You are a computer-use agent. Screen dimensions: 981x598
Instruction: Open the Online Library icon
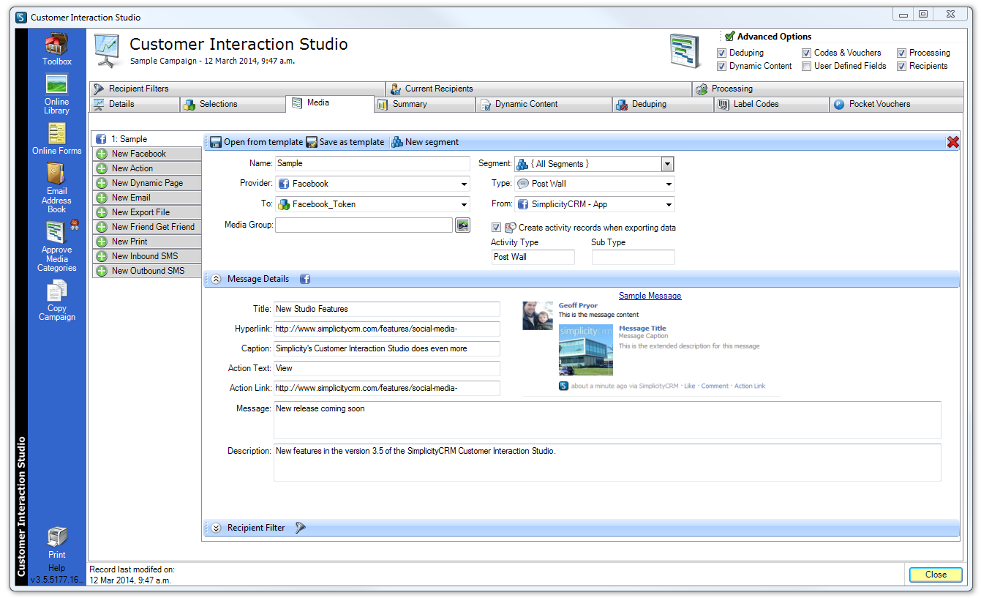pyautogui.click(x=56, y=84)
